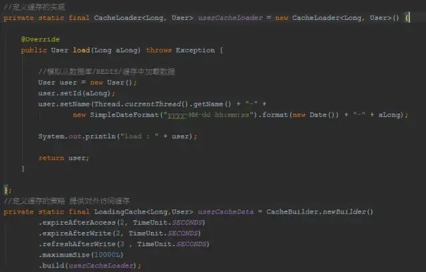This screenshot has height=272, width=426.
Task: Click the return keyword
Action: tap(51, 158)
